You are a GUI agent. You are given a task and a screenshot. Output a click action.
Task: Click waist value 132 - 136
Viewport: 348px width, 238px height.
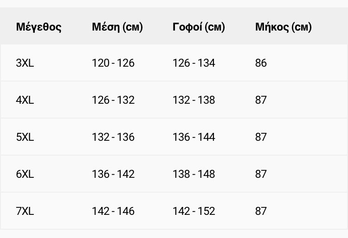[113, 137]
